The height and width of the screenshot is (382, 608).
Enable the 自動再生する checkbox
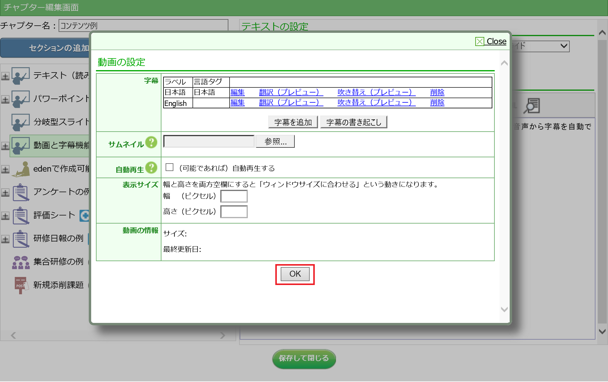click(x=169, y=167)
